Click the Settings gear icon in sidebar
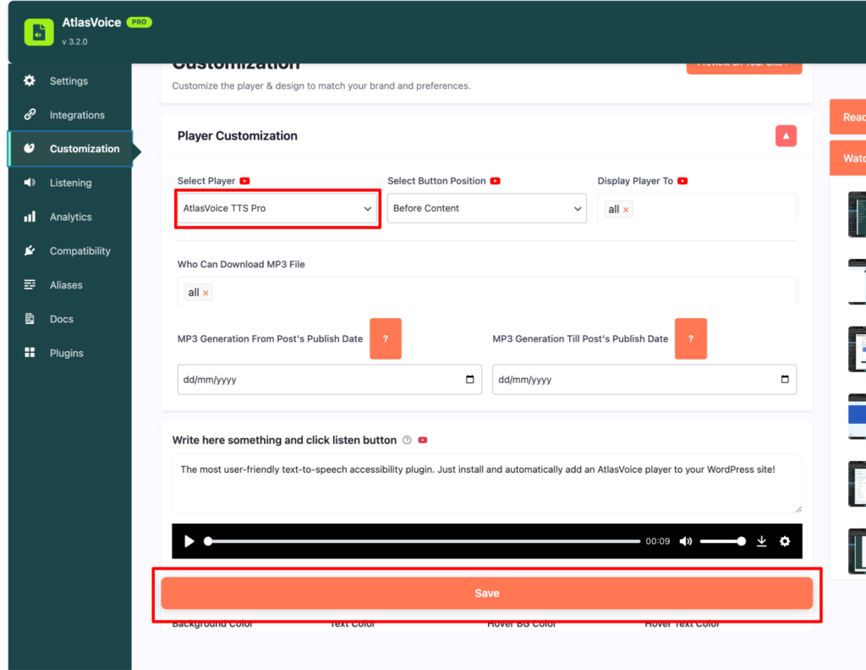The image size is (866, 670). [x=30, y=80]
